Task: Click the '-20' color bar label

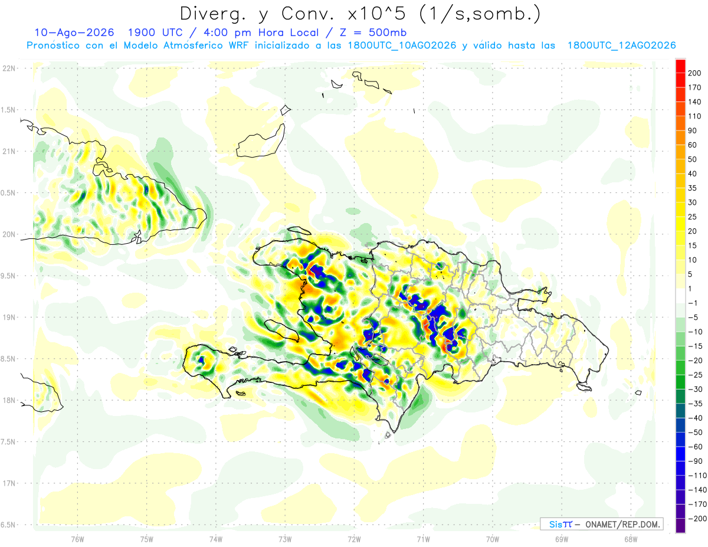Action: 694,361
